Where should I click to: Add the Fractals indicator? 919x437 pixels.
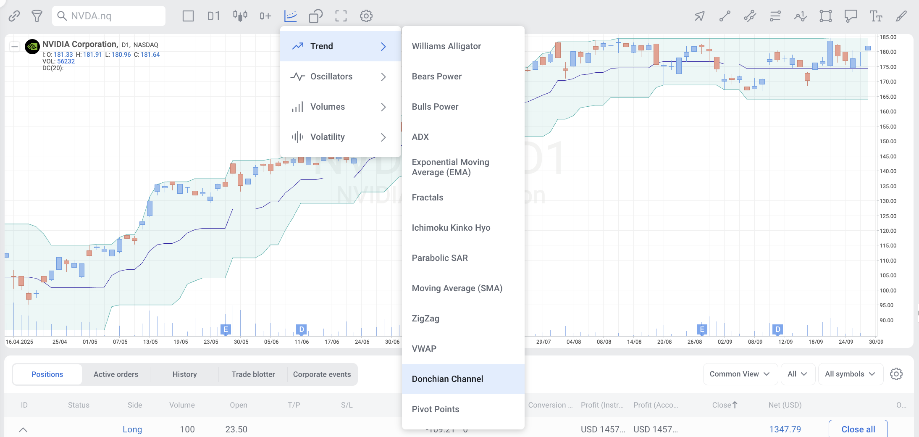click(463, 197)
